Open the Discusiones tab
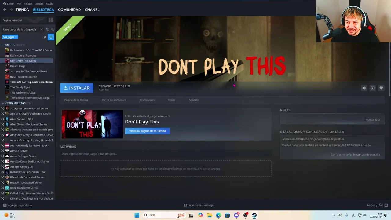 147,100
